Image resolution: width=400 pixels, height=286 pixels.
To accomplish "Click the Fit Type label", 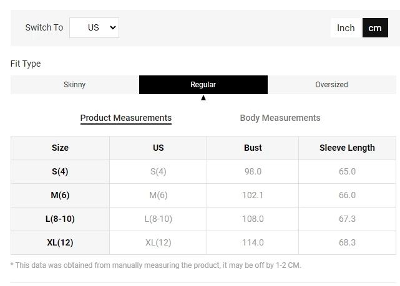I will click(x=26, y=64).
